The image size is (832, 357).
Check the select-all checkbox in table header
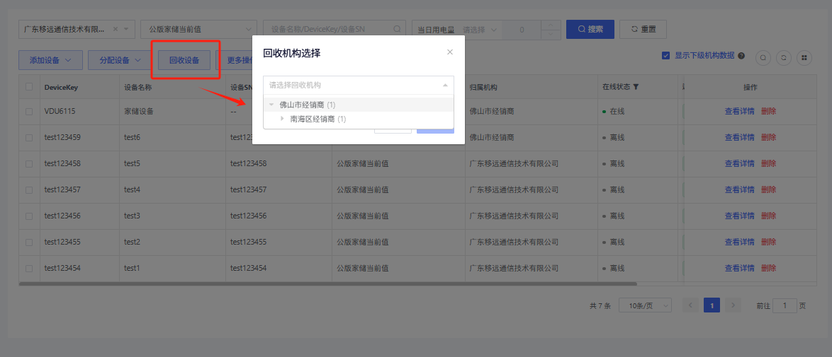(29, 87)
